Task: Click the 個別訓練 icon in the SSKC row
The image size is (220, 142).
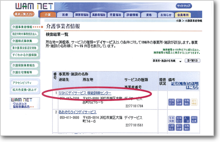Action: click(179, 102)
